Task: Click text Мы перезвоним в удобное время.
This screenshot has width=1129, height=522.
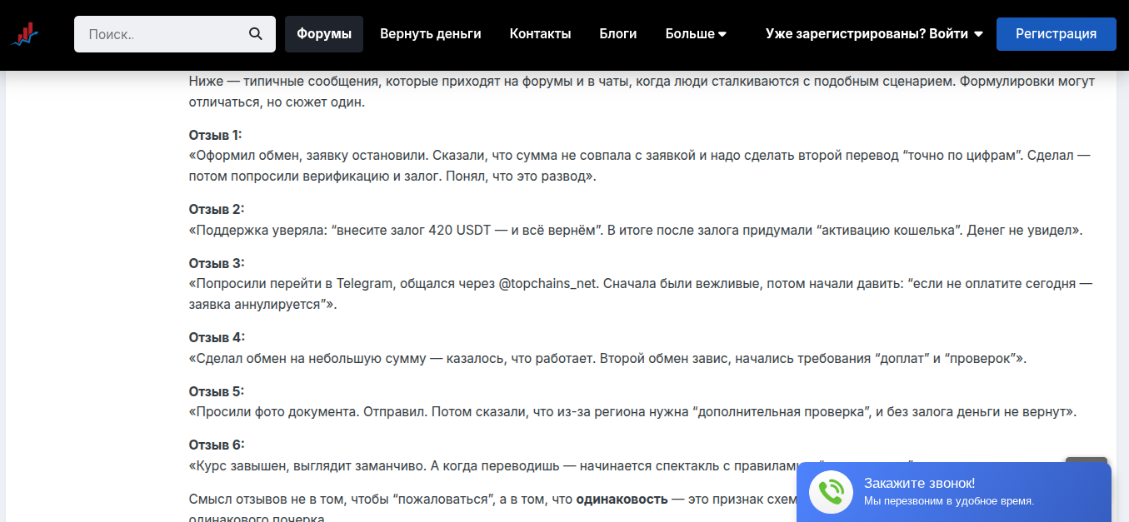Action: pos(949,501)
